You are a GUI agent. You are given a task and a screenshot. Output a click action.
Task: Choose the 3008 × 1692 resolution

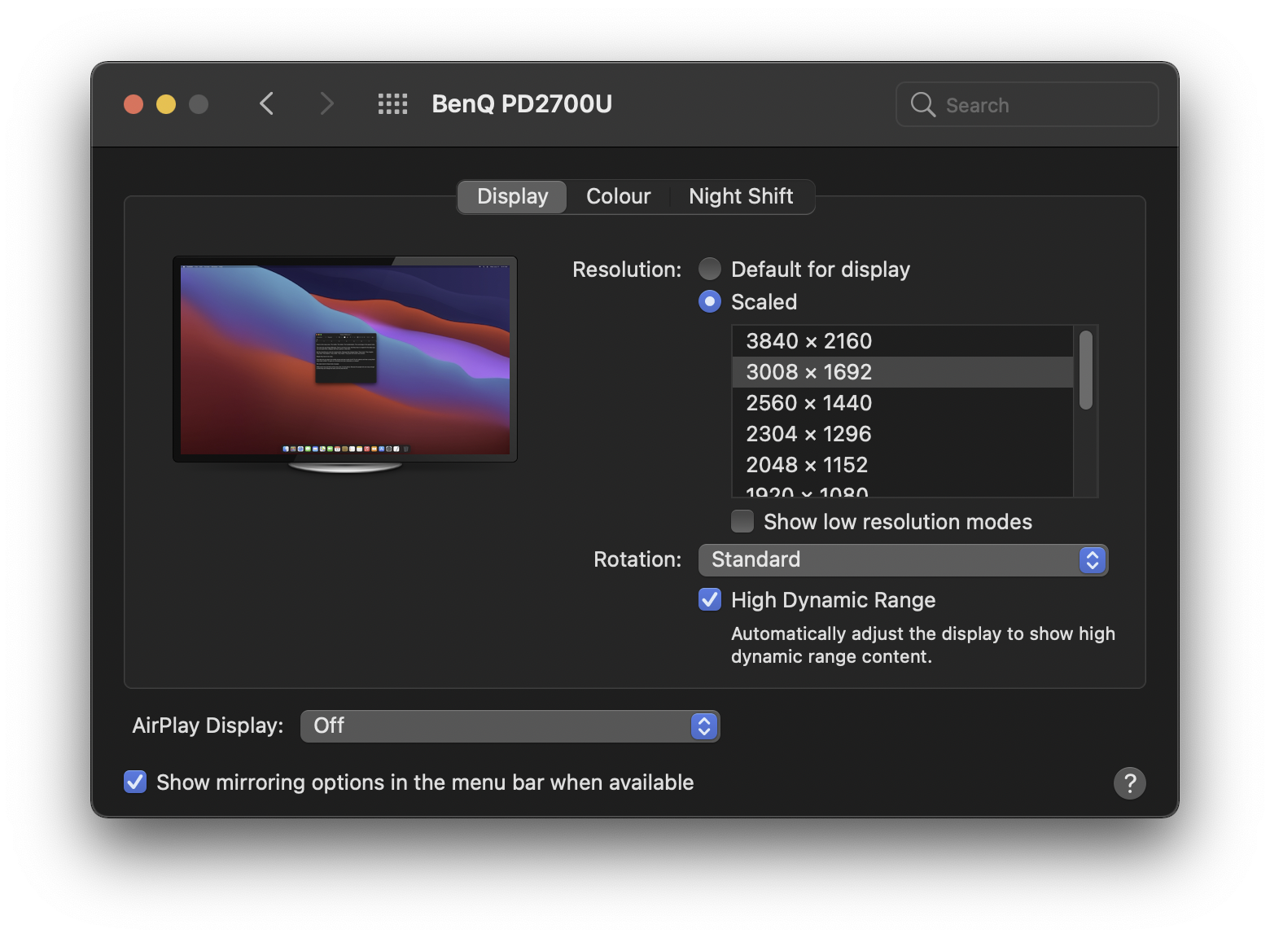903,372
